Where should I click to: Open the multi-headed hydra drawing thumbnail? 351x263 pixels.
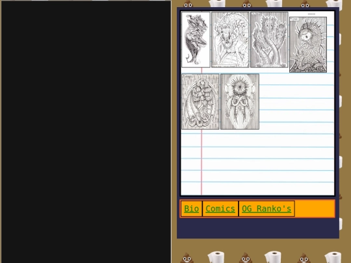[269, 40]
